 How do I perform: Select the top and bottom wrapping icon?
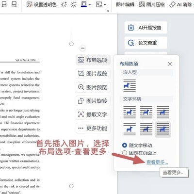[x=129, y=129]
